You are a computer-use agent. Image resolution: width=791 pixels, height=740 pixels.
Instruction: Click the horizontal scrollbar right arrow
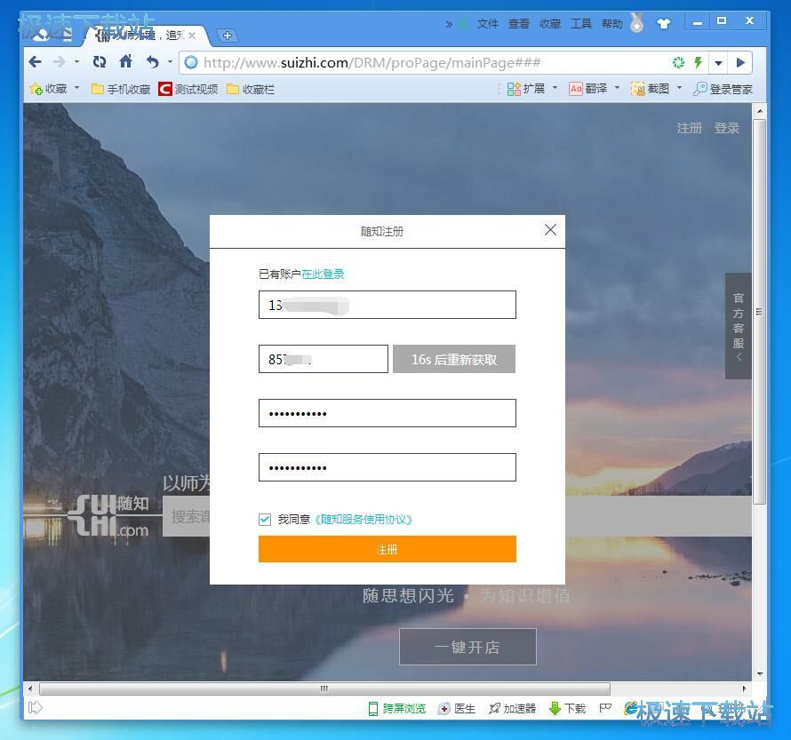tap(745, 688)
